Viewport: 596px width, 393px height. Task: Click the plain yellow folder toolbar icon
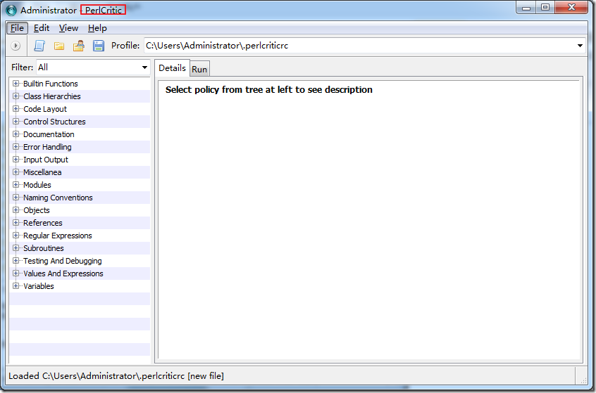coord(59,46)
